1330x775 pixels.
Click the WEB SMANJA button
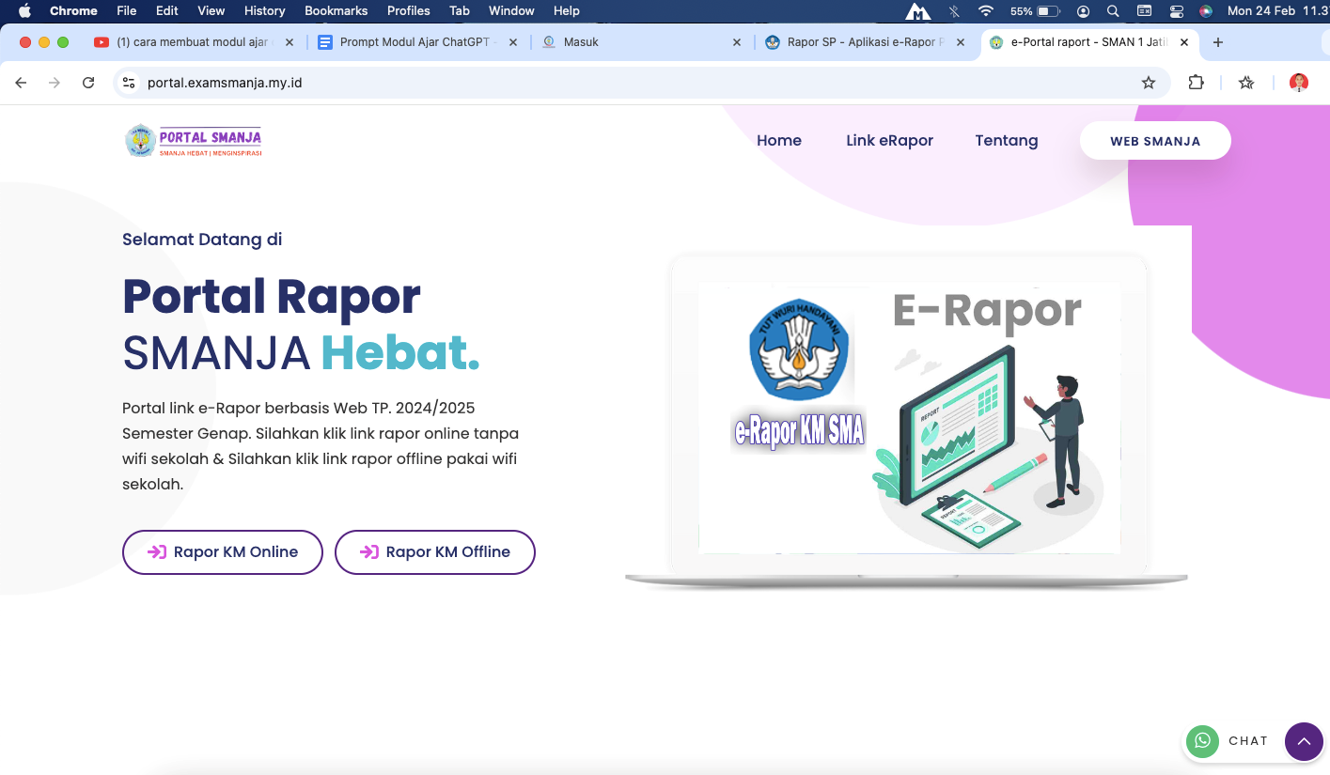tap(1155, 141)
